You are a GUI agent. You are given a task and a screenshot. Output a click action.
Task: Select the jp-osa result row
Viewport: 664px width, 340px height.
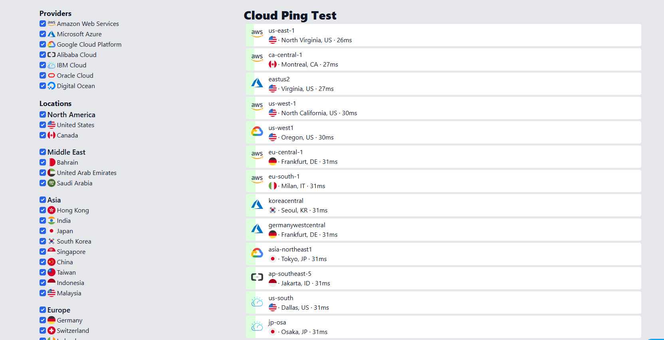point(443,326)
